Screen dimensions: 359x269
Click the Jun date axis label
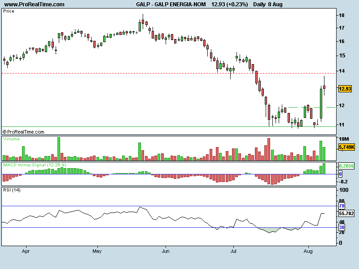tap(165, 251)
